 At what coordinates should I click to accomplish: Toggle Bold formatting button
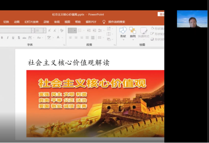2,37
